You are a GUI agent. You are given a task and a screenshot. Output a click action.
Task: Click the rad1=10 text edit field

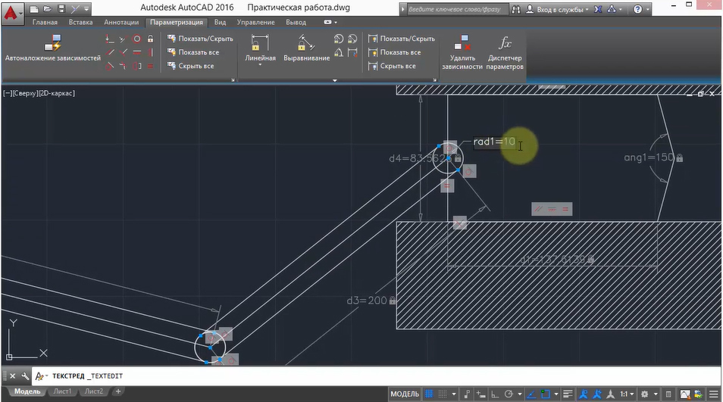pyautogui.click(x=494, y=142)
